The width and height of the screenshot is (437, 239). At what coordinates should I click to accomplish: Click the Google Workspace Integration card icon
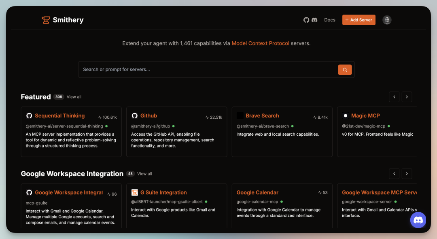pos(29,192)
